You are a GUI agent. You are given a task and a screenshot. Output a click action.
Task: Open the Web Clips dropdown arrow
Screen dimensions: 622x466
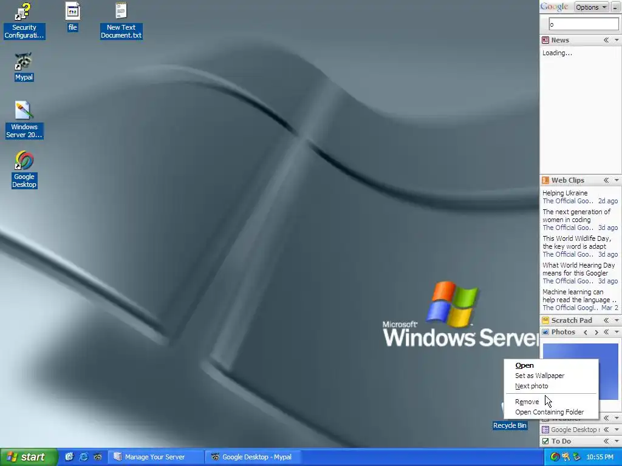617,180
